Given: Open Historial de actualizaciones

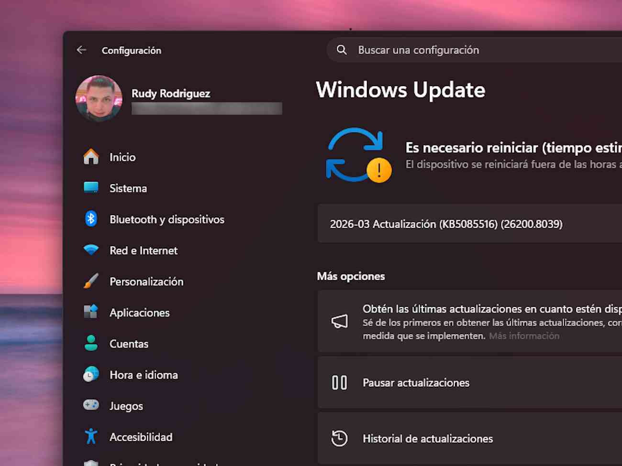Looking at the screenshot, I should [x=427, y=439].
